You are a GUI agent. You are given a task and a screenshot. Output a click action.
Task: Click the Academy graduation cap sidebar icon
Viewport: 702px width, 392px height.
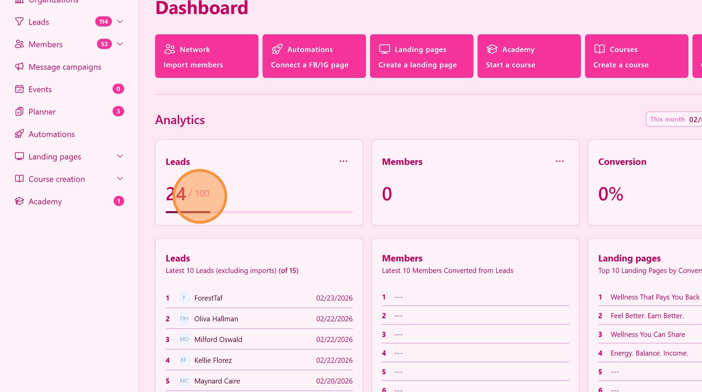click(x=19, y=201)
